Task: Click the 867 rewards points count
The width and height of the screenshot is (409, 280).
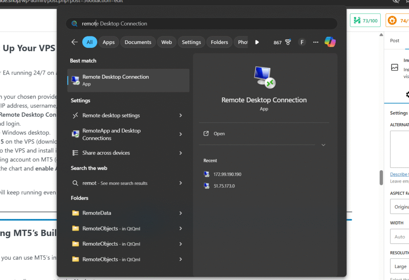Action: coord(278,42)
